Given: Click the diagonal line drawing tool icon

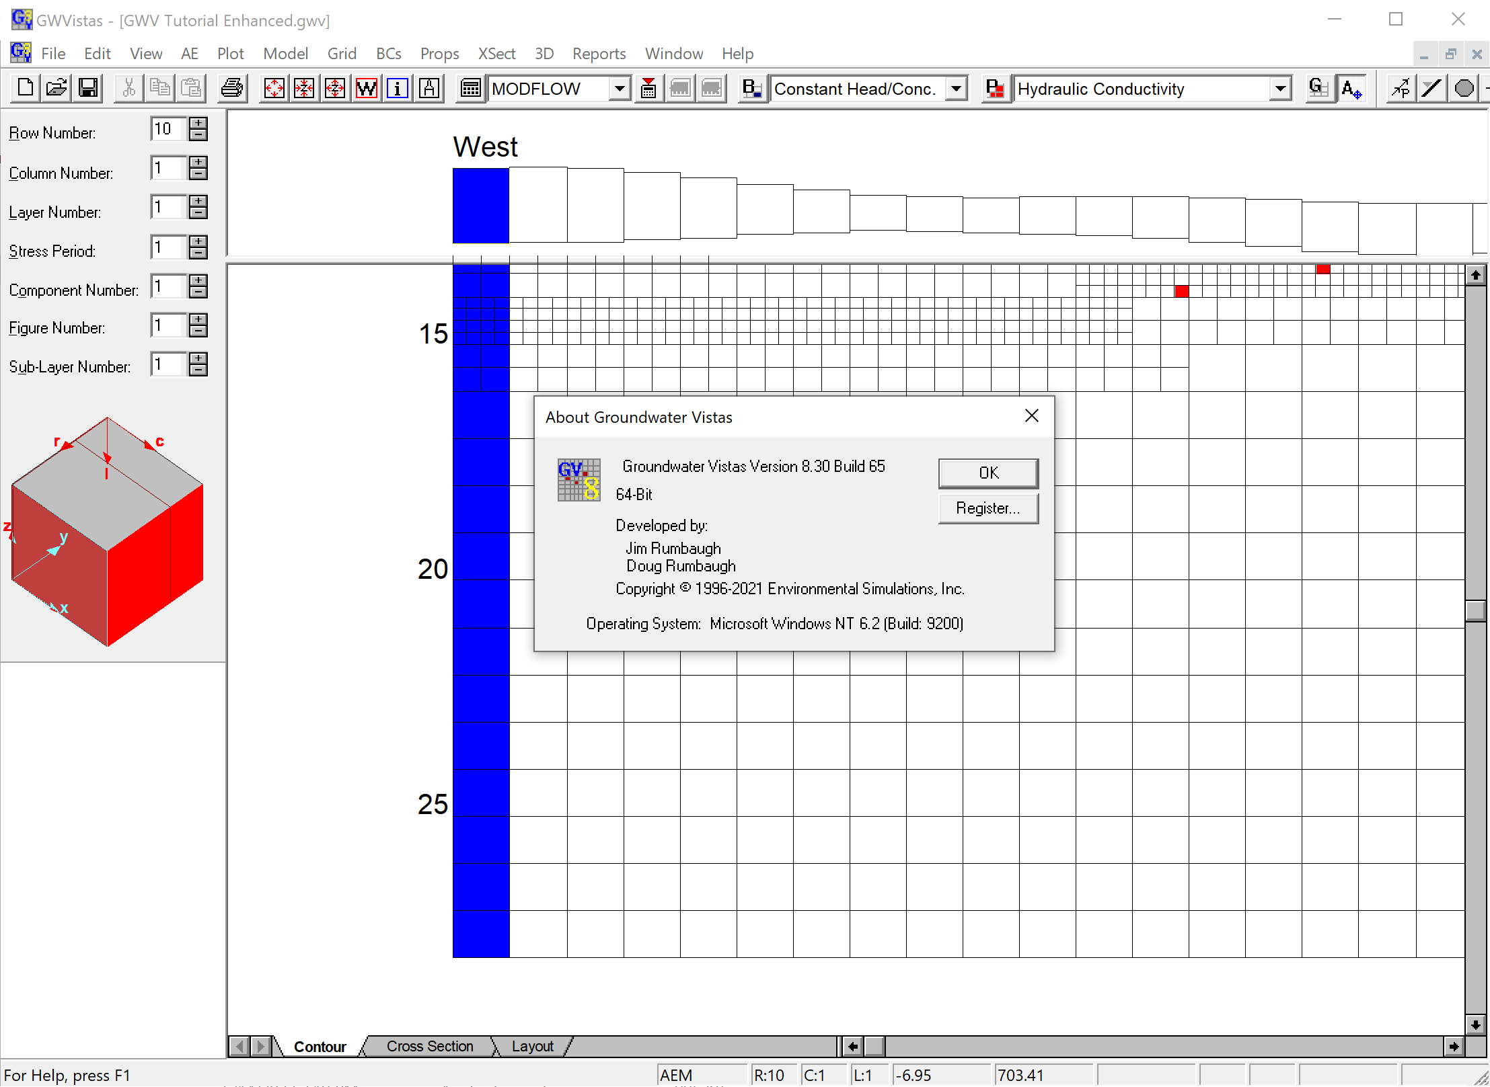Looking at the screenshot, I should pyautogui.click(x=1432, y=88).
